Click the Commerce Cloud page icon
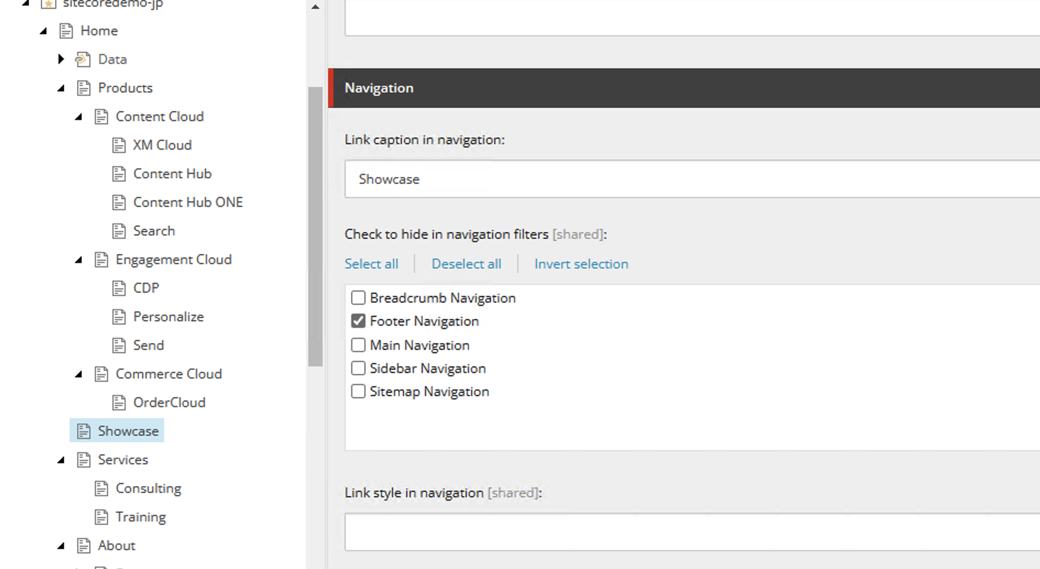1040x569 pixels. coord(101,374)
